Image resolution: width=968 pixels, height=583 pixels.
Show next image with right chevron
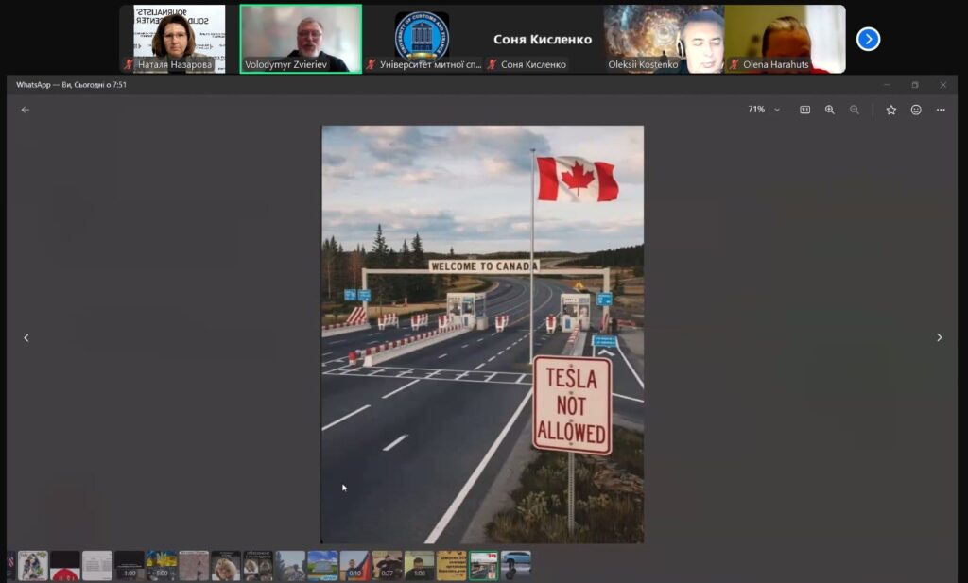coord(939,337)
